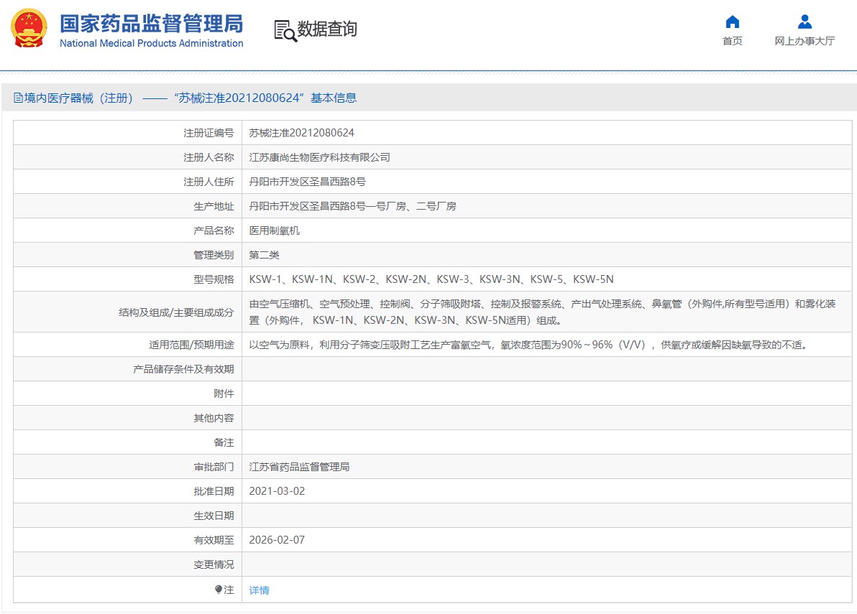This screenshot has height=614, width=857.
Task: Select expiry date 2026-02-07
Action: [277, 540]
